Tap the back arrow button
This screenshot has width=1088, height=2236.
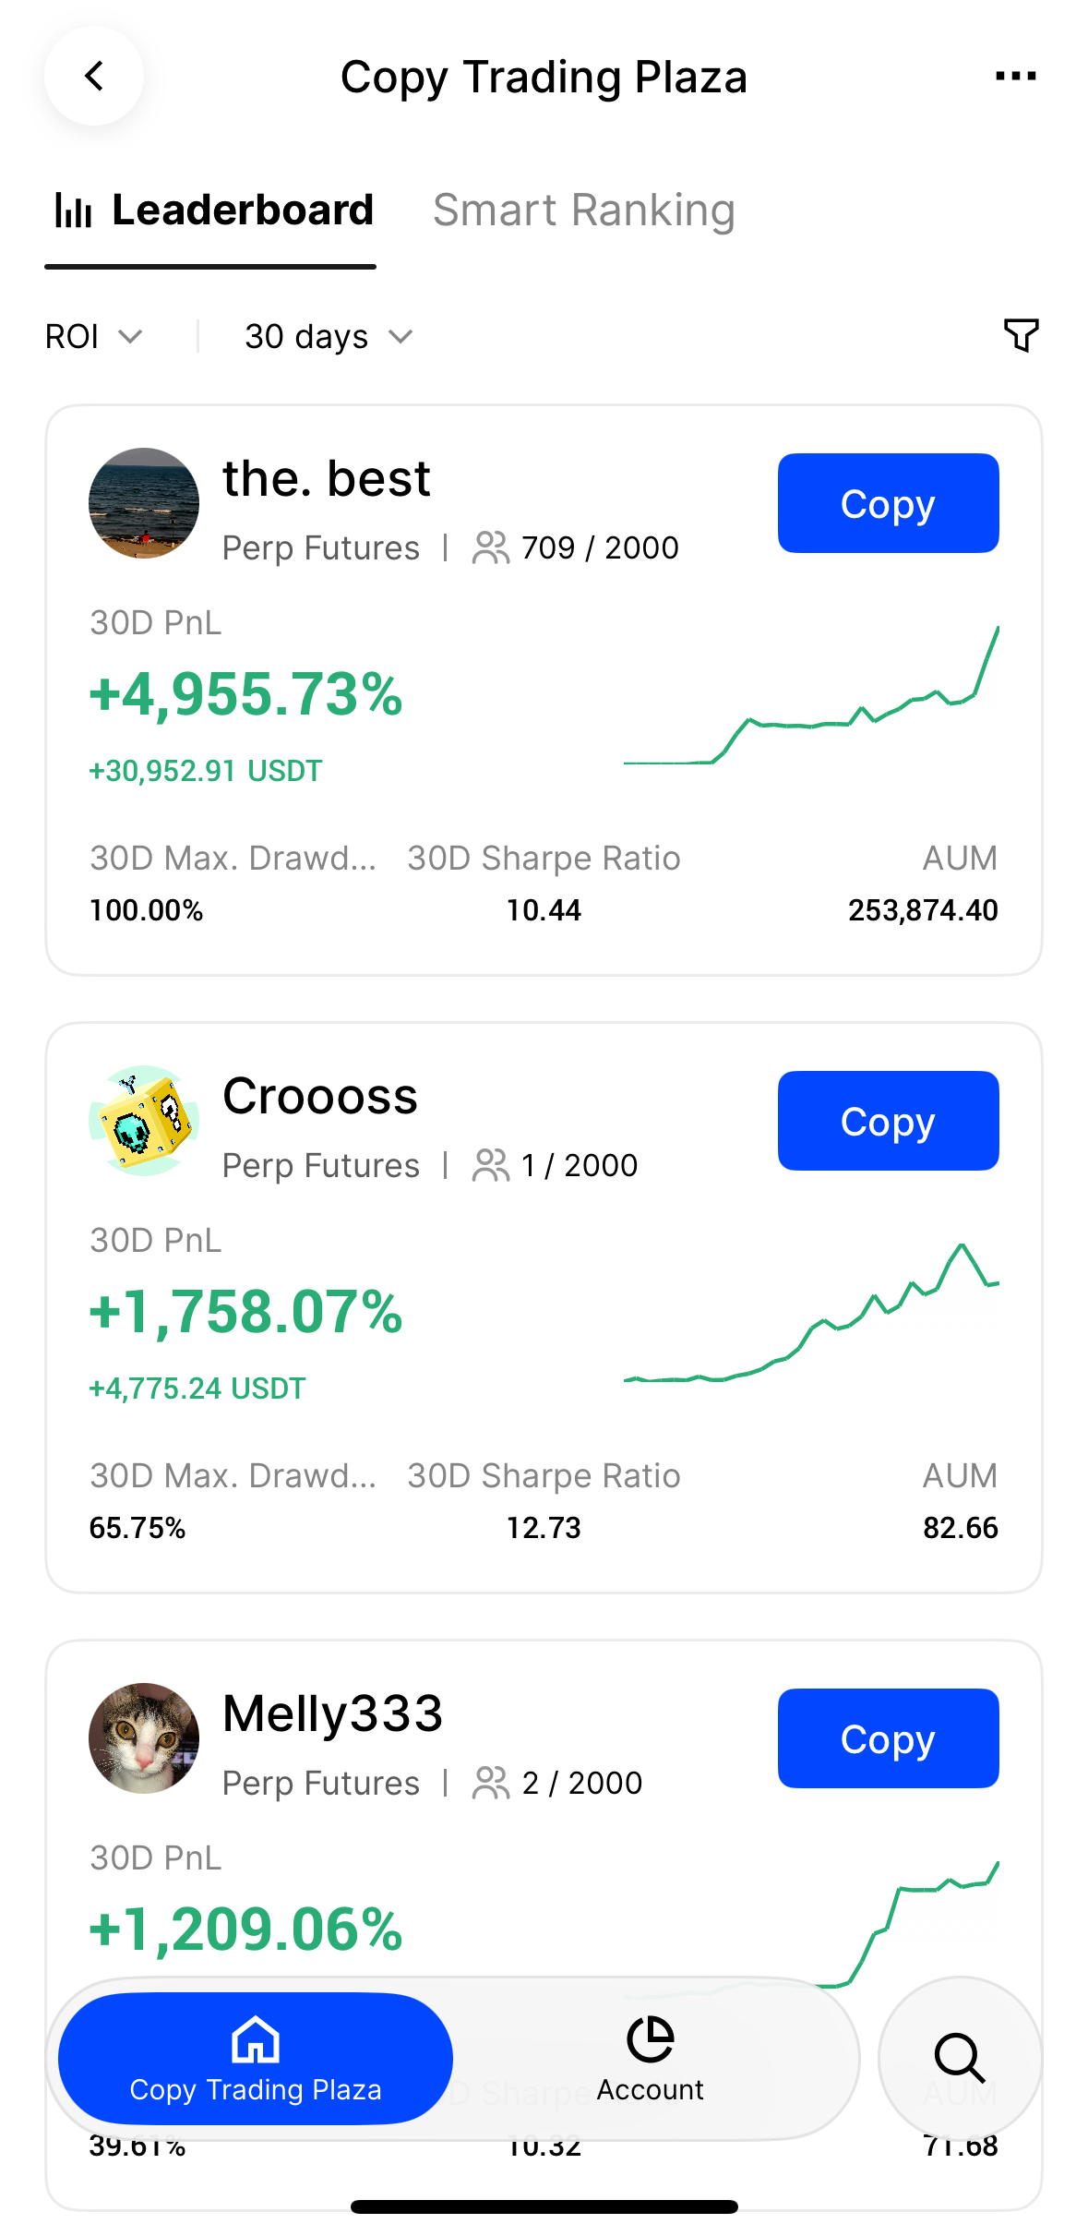coord(94,76)
